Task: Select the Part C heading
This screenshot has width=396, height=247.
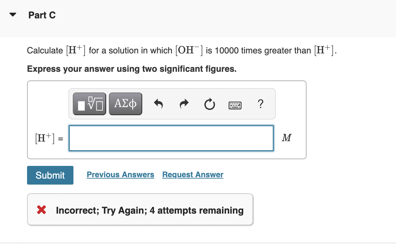Action: pos(42,15)
